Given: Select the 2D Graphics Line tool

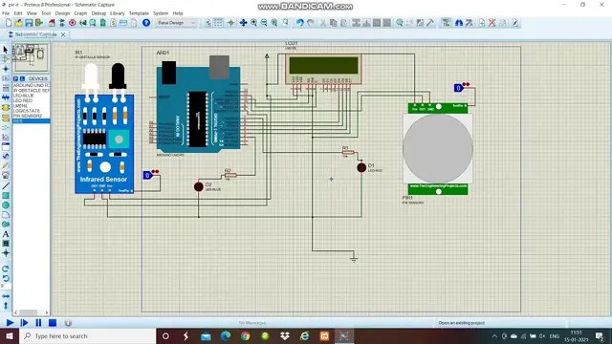Looking at the screenshot, I should (6, 186).
